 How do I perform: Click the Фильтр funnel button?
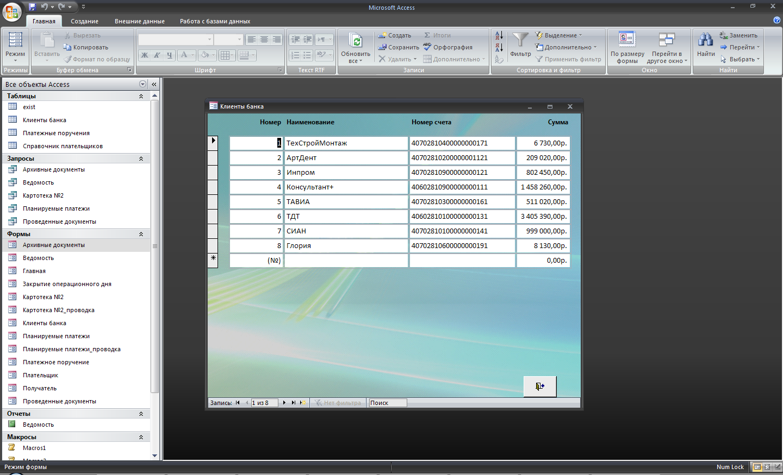[521, 45]
